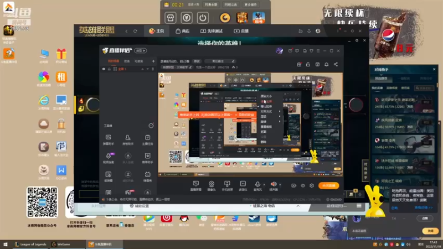Expand speaker volume options arrow
The width and height of the screenshot is (443, 249).
click(x=280, y=185)
